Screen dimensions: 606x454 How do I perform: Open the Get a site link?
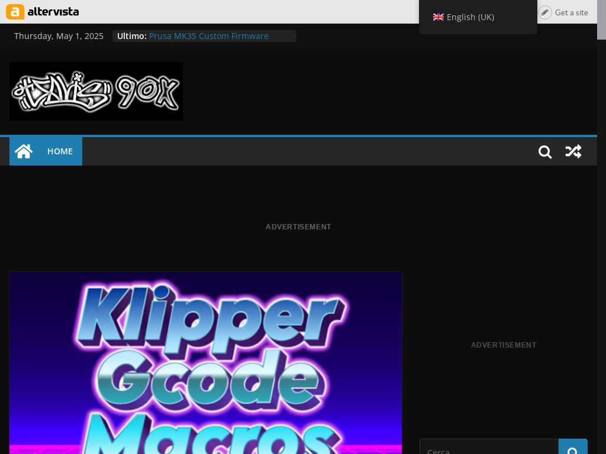coord(571,12)
